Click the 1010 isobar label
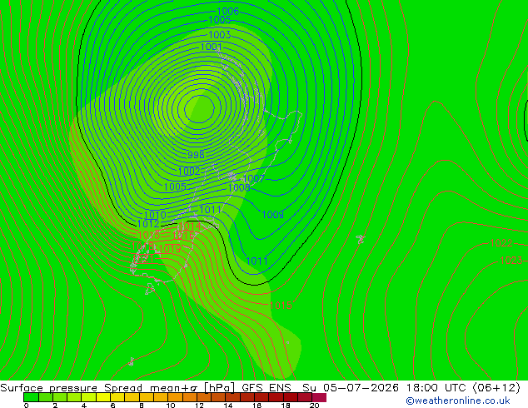This screenshot has width=528, height=408. point(155,215)
